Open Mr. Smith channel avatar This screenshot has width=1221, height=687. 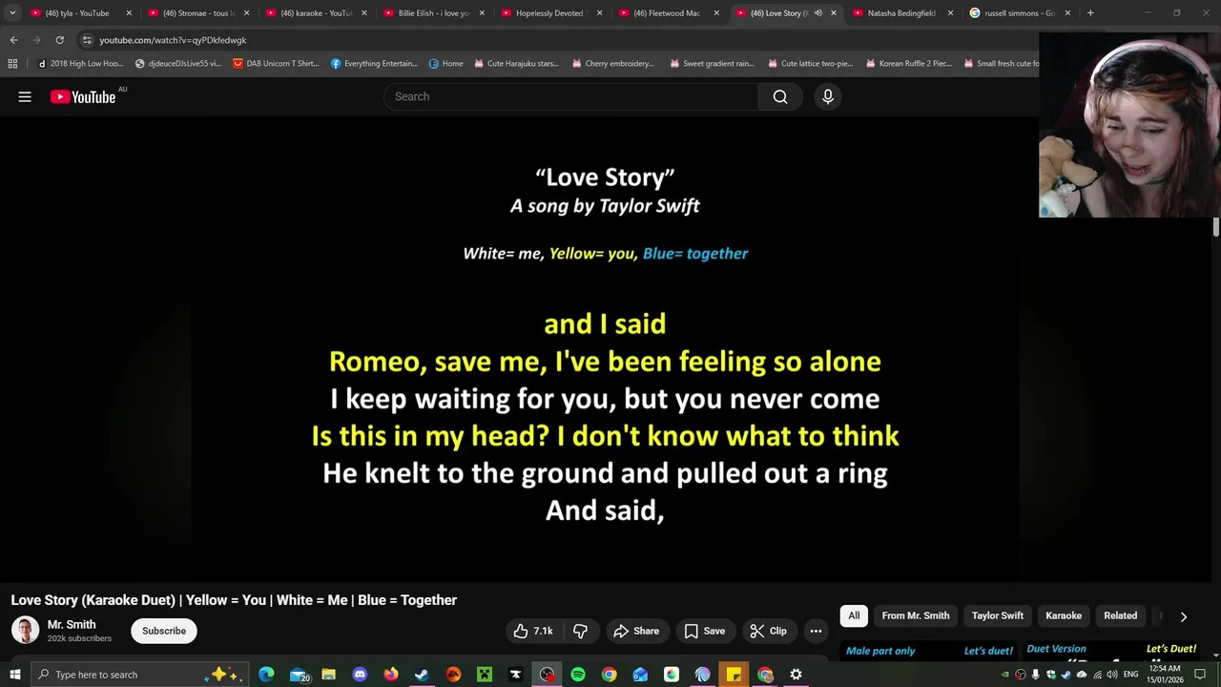(25, 630)
